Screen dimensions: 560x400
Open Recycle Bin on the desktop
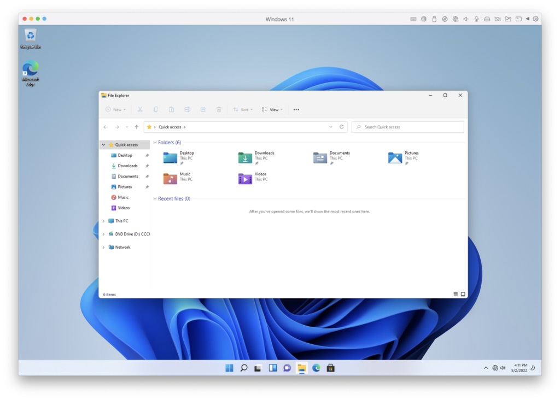[x=31, y=38]
